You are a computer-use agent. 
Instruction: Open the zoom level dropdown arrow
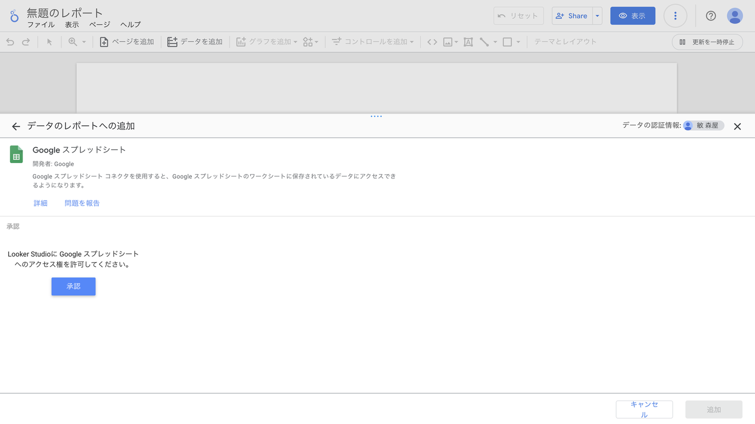click(x=84, y=42)
